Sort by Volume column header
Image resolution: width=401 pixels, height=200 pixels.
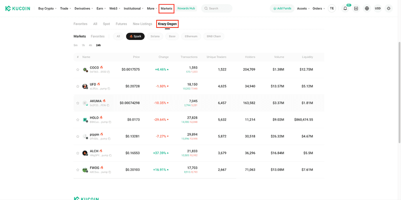pos(279,57)
